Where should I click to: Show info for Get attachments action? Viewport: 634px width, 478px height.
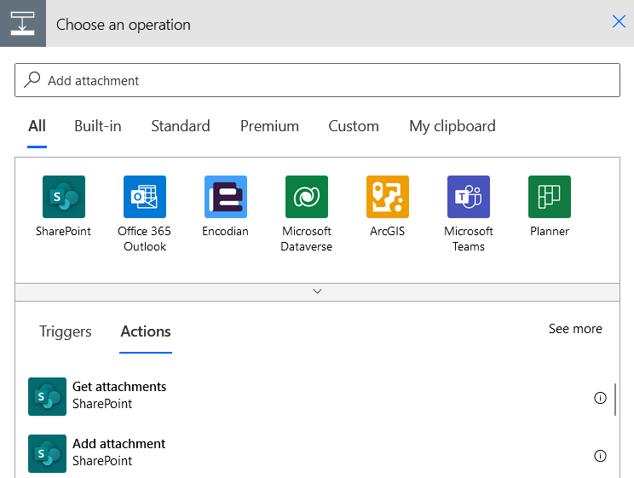[600, 398]
